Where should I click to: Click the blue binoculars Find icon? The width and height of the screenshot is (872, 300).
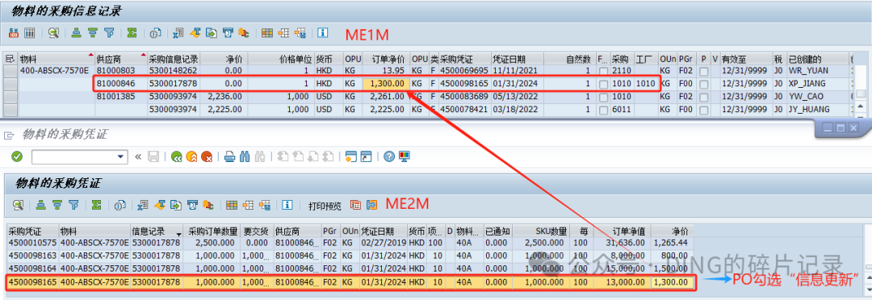point(245,156)
